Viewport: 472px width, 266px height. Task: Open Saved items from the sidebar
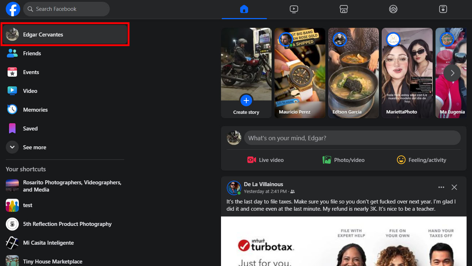[x=65, y=129]
